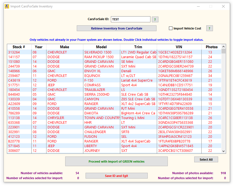Image resolution: width=233 pixels, height=186 pixels.
Task: Click the VIN column header
Action: tap(179, 47)
